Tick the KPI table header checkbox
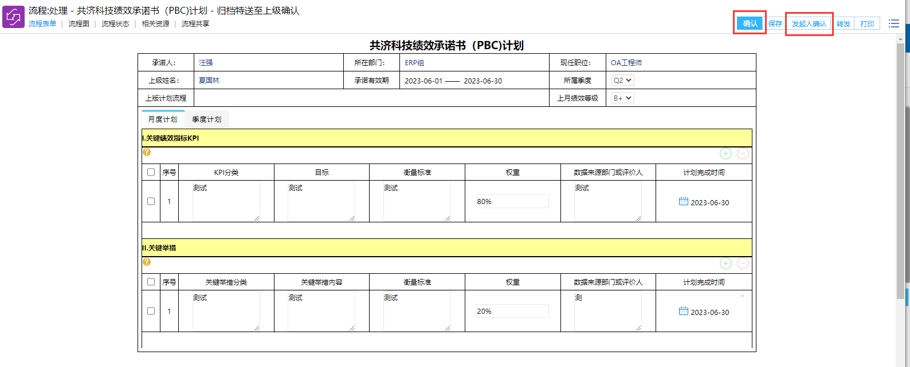910x367 pixels. pos(151,172)
